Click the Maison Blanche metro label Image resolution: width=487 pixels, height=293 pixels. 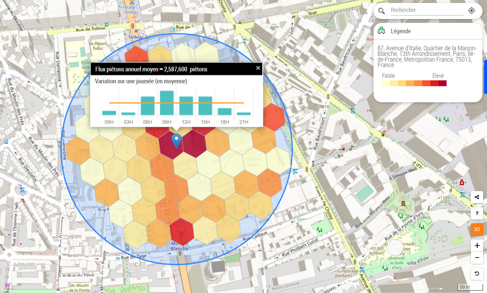coord(179,246)
